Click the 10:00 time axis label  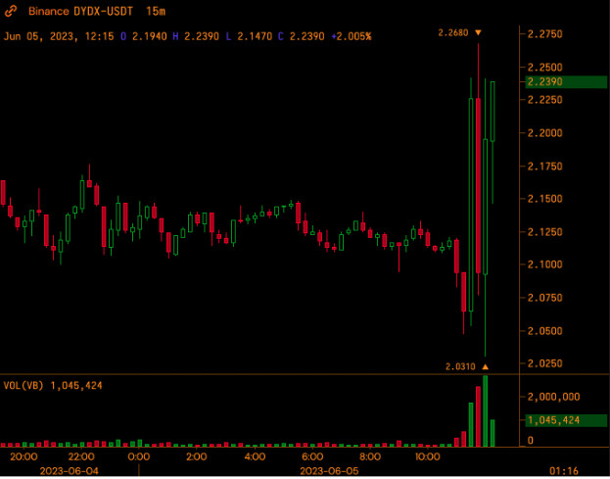[427, 456]
